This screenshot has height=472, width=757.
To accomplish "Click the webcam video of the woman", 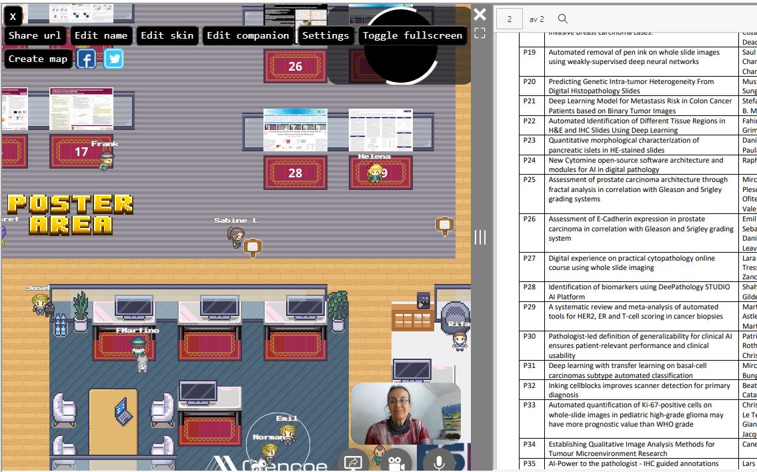I will [x=406, y=413].
